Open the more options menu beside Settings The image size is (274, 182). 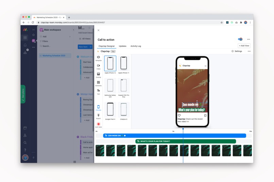249,51
